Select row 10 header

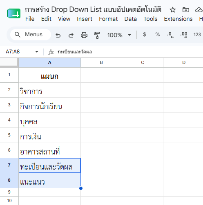(9, 201)
